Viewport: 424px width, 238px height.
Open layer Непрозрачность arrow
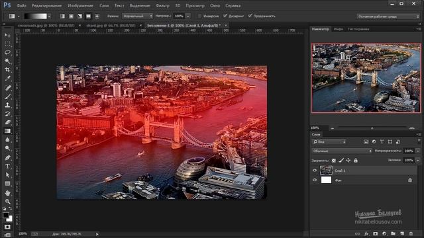(418, 151)
